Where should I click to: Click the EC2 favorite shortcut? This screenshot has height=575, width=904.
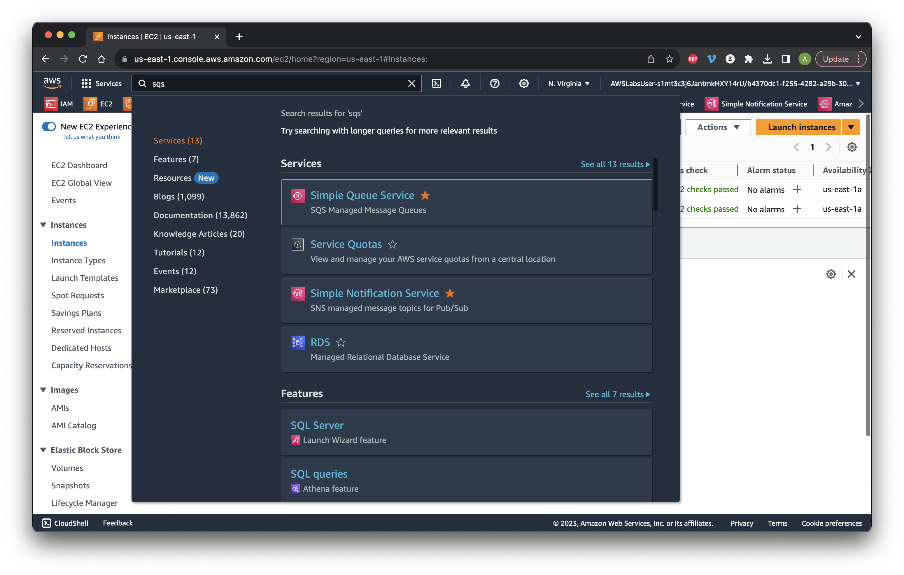[x=98, y=104]
